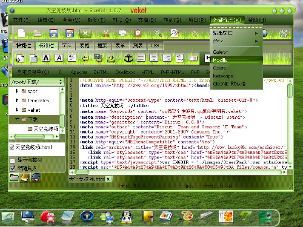Expand the templates folder in the tree

coord(17,100)
